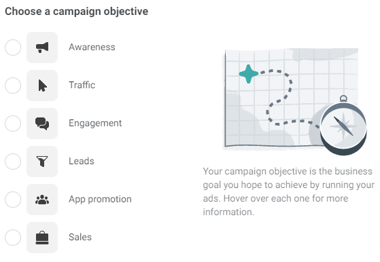Click the App promotion label text
This screenshot has height=262, width=380.
[x=100, y=199]
